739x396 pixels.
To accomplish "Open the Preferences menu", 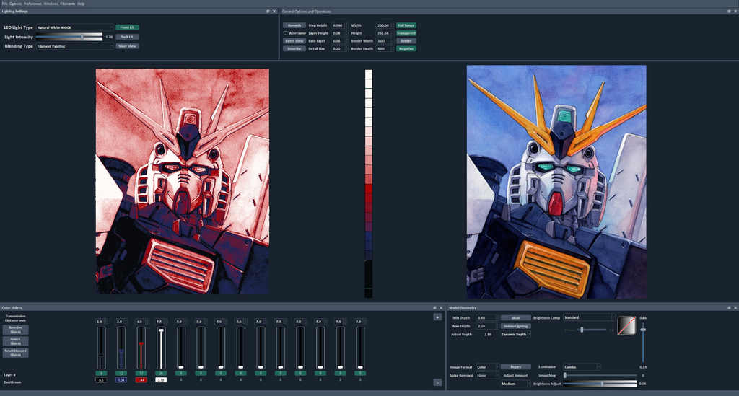I will (32, 4).
